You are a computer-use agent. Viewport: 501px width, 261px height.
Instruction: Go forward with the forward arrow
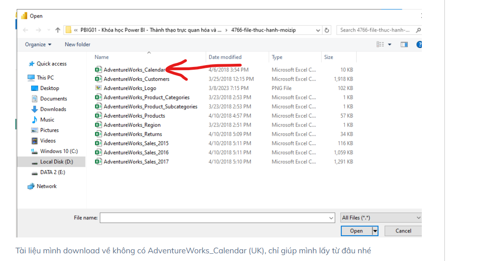click(x=38, y=30)
